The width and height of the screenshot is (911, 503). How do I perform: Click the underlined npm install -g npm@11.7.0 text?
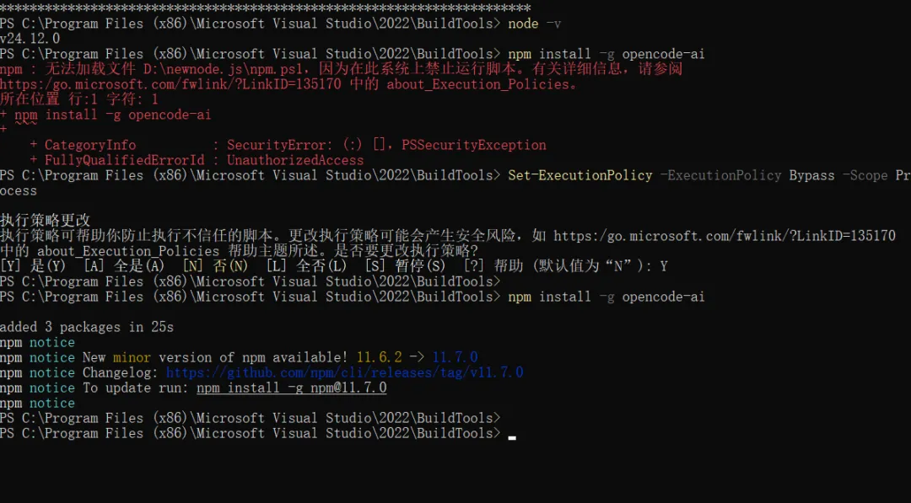click(291, 388)
